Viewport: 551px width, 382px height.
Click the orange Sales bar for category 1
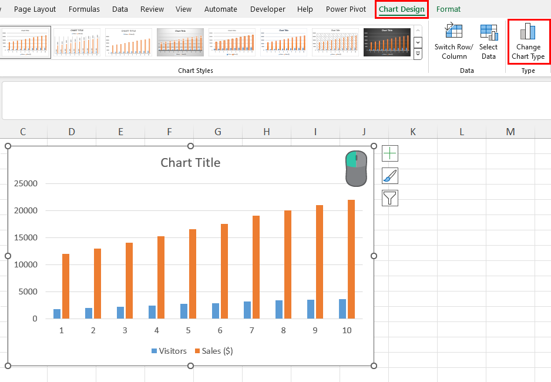[66, 286]
